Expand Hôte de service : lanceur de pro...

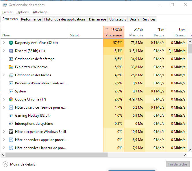(x=4, y=148)
